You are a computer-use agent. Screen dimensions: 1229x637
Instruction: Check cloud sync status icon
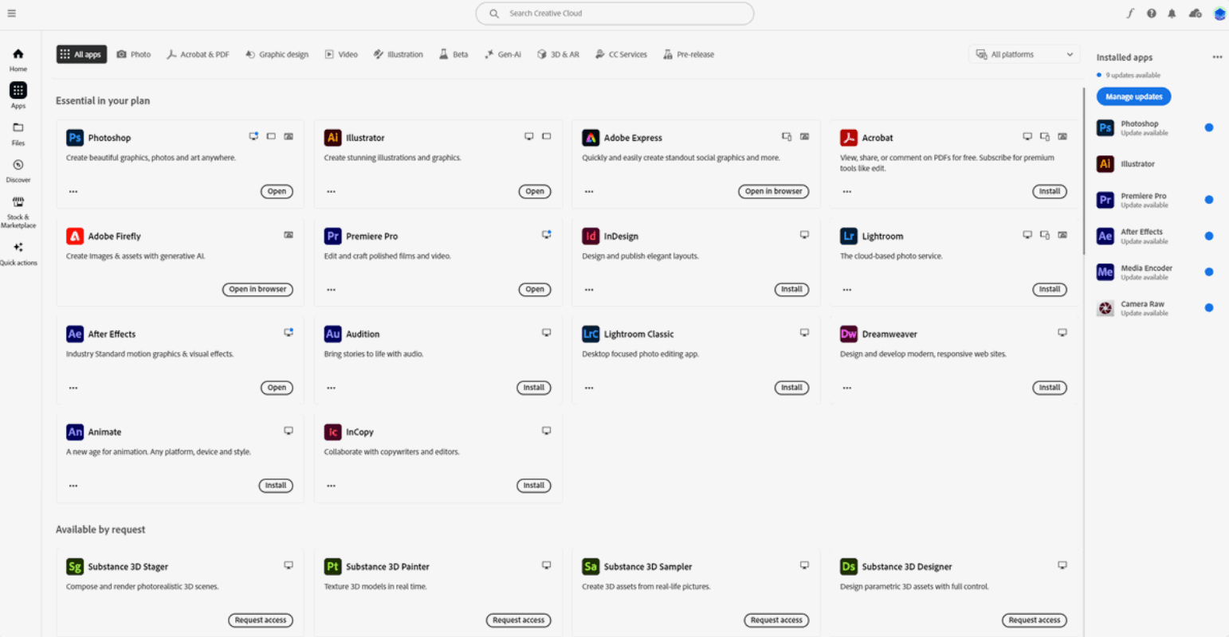(x=1195, y=14)
